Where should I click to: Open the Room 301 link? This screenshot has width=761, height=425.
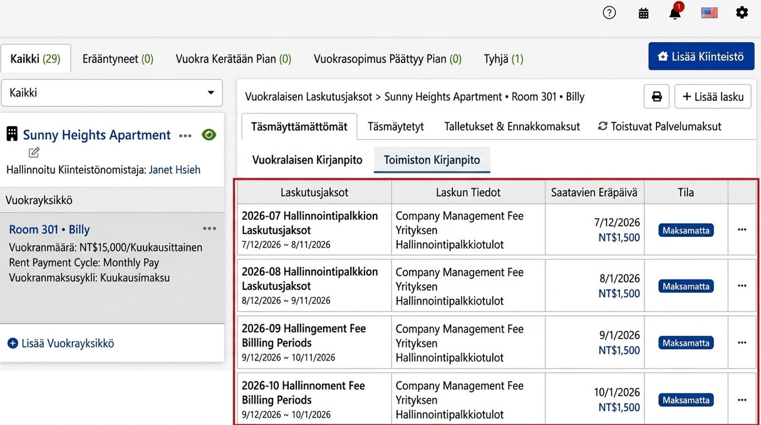34,229
